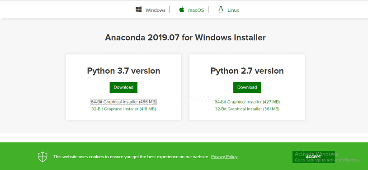Switch to the macOS tab
This screenshot has width=368, height=170.
[x=196, y=10]
